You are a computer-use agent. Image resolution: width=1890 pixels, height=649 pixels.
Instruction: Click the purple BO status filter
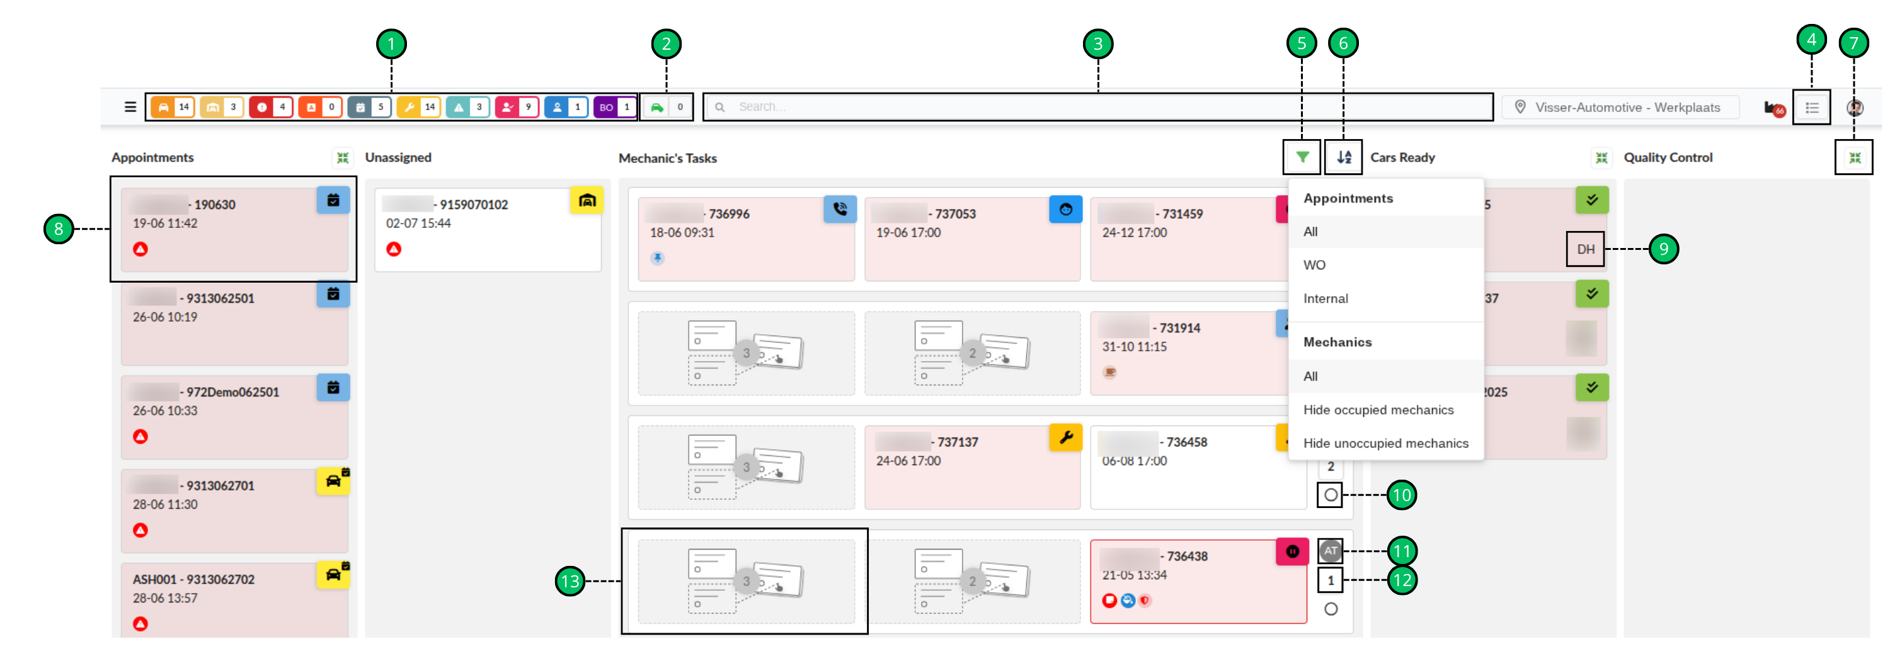click(615, 107)
